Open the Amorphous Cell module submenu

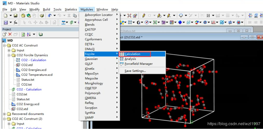(x=99, y=20)
